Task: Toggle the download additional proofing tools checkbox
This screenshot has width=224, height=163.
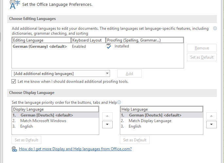Action: 14,81
